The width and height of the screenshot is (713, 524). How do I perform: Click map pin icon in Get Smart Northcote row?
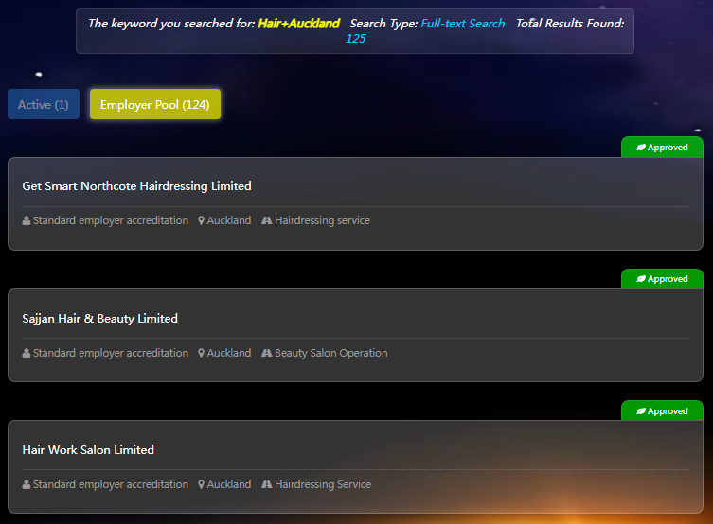click(x=201, y=220)
